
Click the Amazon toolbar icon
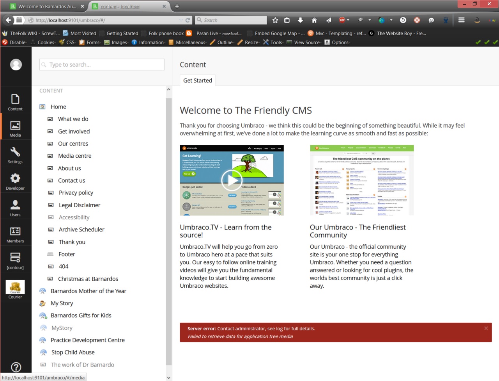point(477,20)
